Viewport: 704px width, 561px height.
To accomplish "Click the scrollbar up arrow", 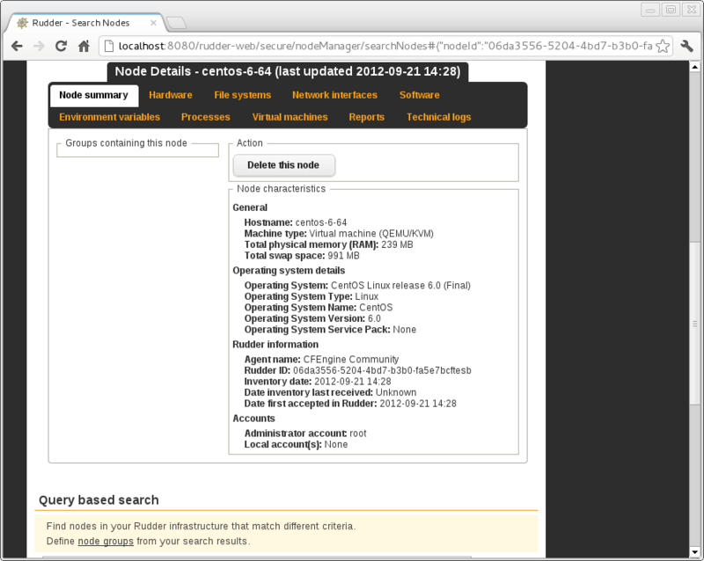I will (x=694, y=67).
